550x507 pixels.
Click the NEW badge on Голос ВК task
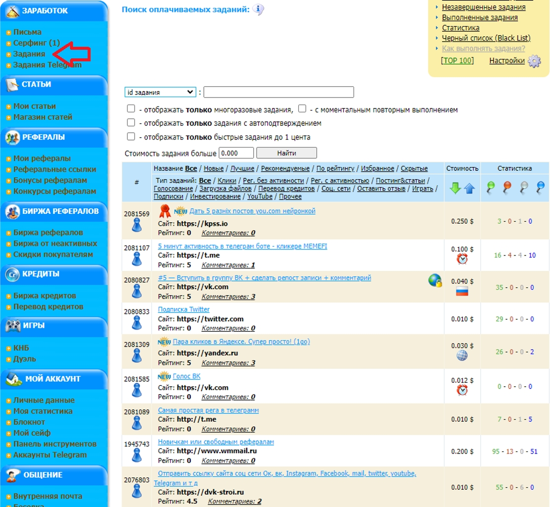164,376
